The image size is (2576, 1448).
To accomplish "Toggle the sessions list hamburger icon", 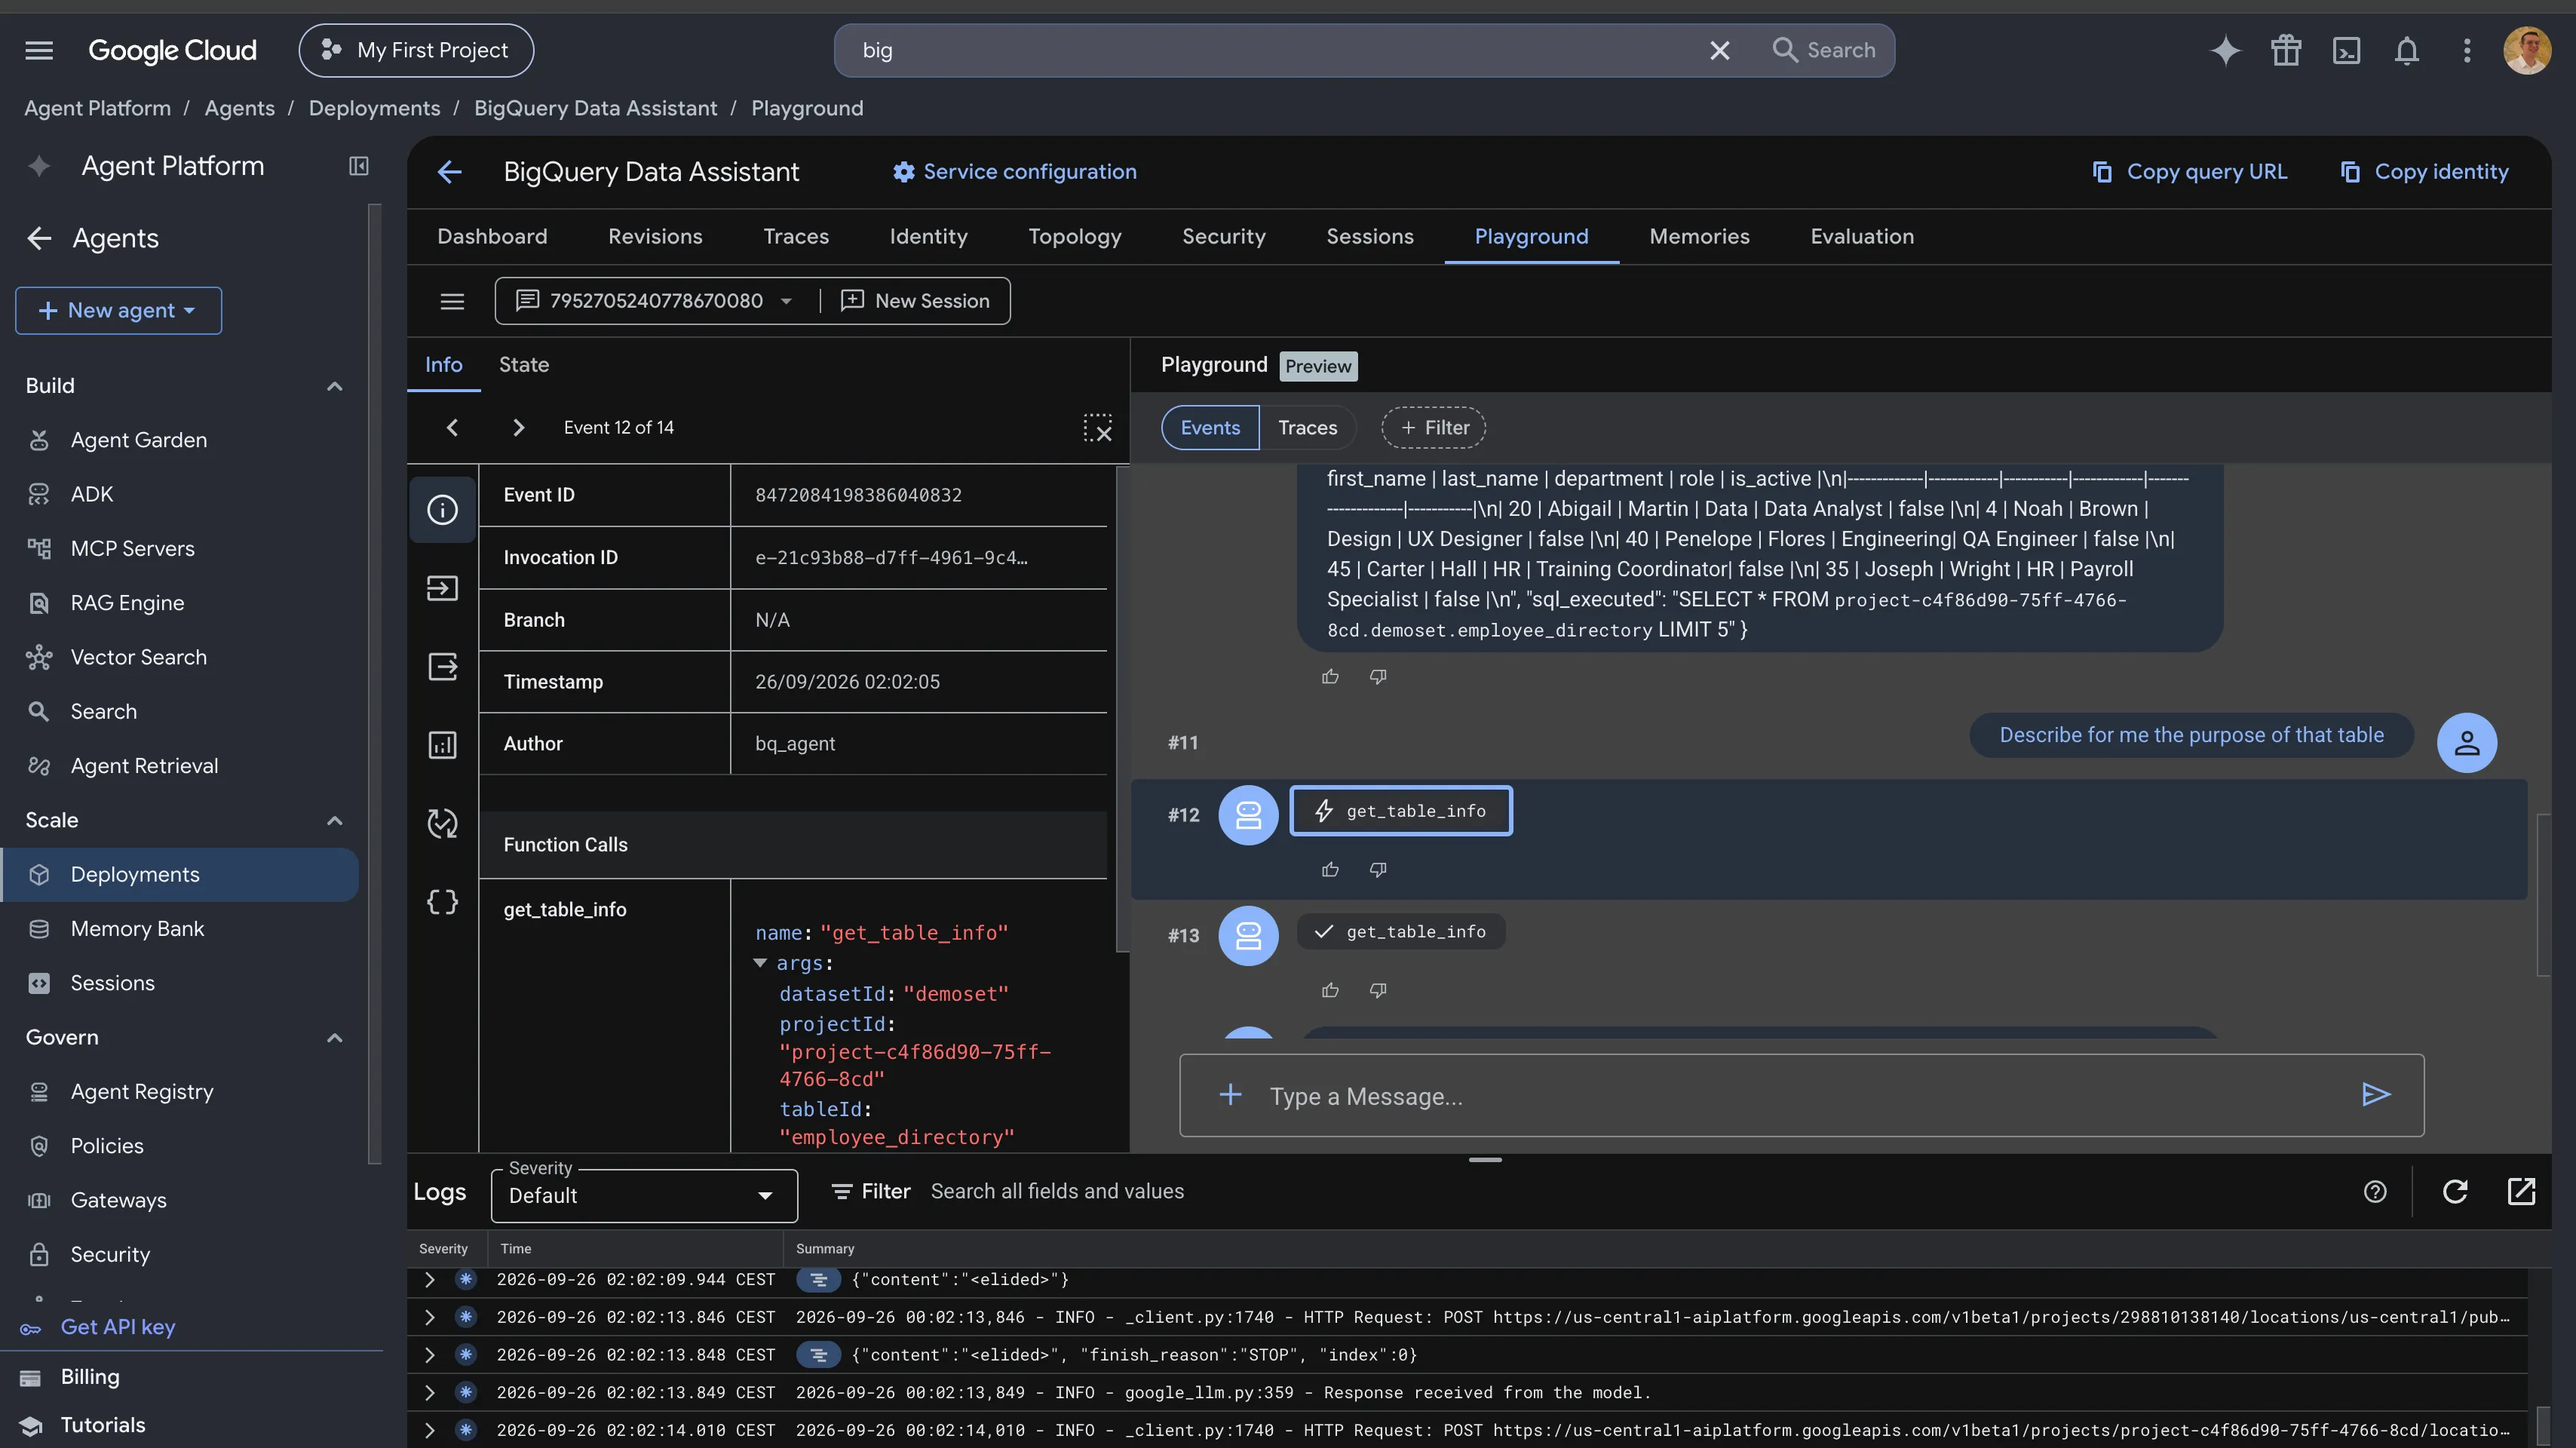I will (x=452, y=301).
